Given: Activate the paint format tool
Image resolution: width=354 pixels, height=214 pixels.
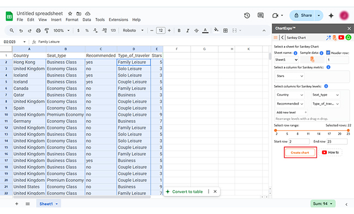Looking at the screenshot, I should (47, 30).
